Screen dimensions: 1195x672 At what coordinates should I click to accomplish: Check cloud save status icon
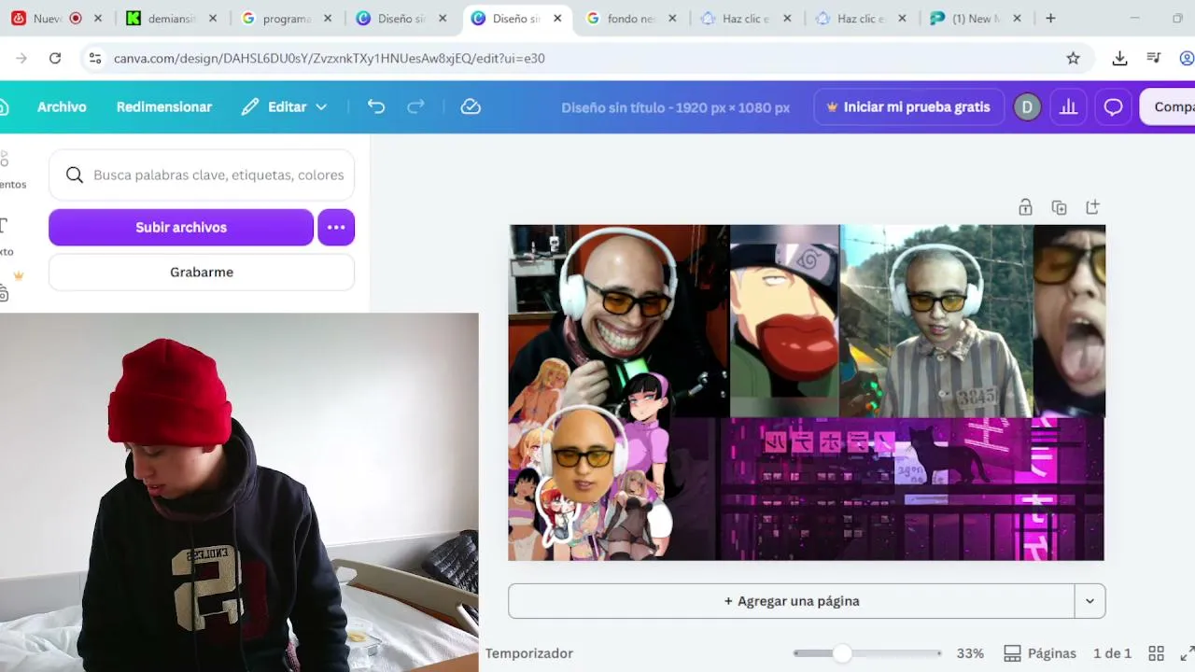pyautogui.click(x=471, y=107)
